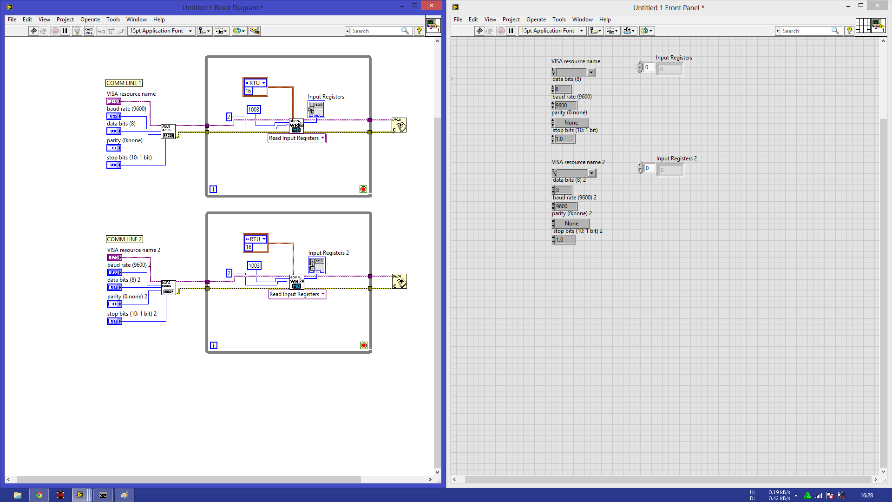
Task: Click Run arrow in Block Diagram toolbar
Action: 33,31
